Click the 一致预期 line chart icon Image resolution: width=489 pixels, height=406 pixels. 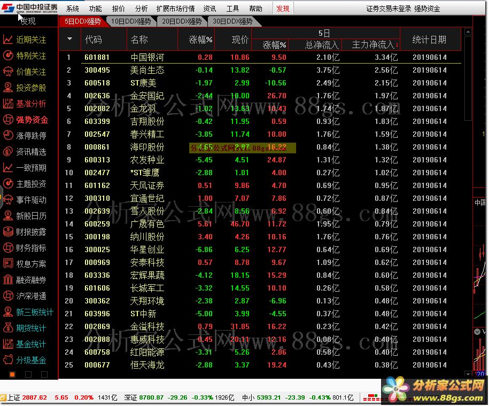[x=8, y=168]
